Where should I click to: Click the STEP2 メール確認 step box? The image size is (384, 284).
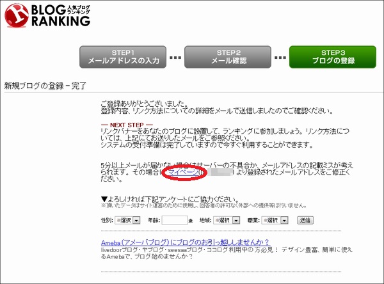pos(228,57)
